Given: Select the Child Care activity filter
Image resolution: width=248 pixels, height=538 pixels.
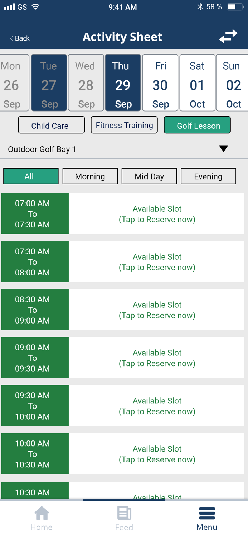Looking at the screenshot, I should pos(51,125).
